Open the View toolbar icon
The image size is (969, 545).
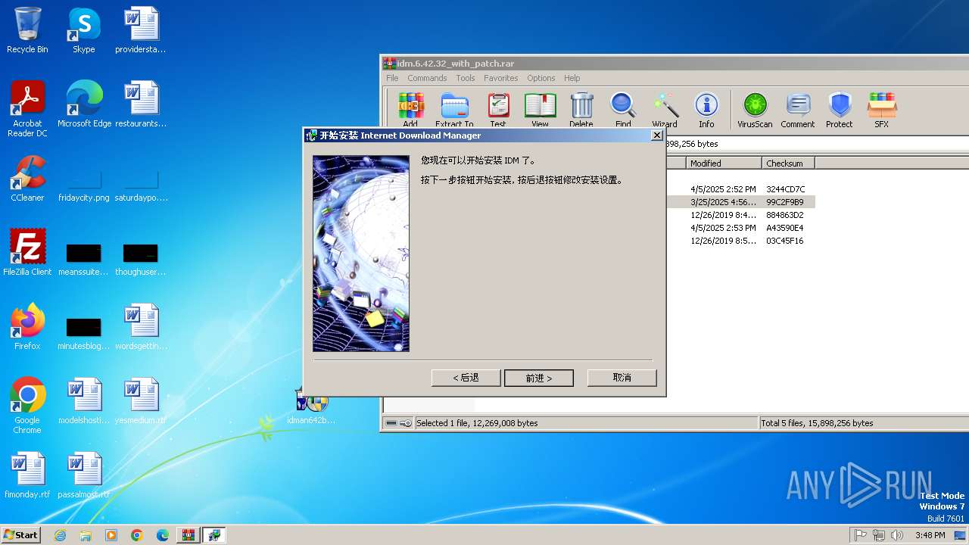click(540, 109)
